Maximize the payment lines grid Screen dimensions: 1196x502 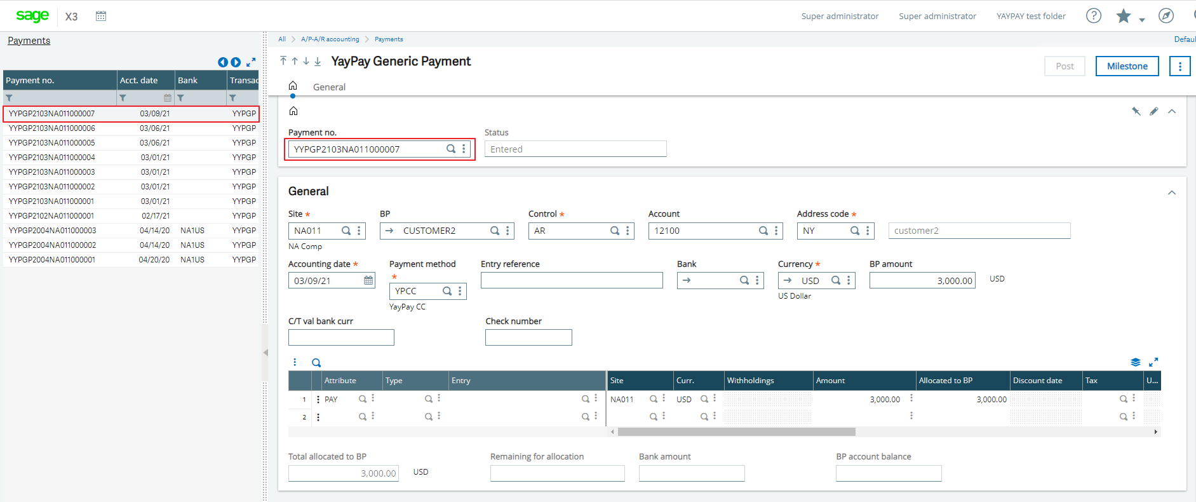click(1153, 362)
